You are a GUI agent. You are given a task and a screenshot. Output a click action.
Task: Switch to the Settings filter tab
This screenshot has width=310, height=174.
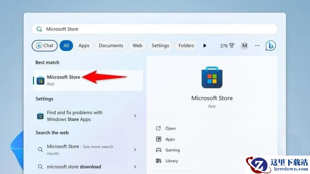(160, 45)
